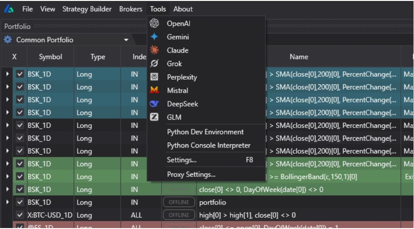Uncheck checkbox of BollingerBand strategy row
The height and width of the screenshot is (229, 414).
[x=20, y=176]
